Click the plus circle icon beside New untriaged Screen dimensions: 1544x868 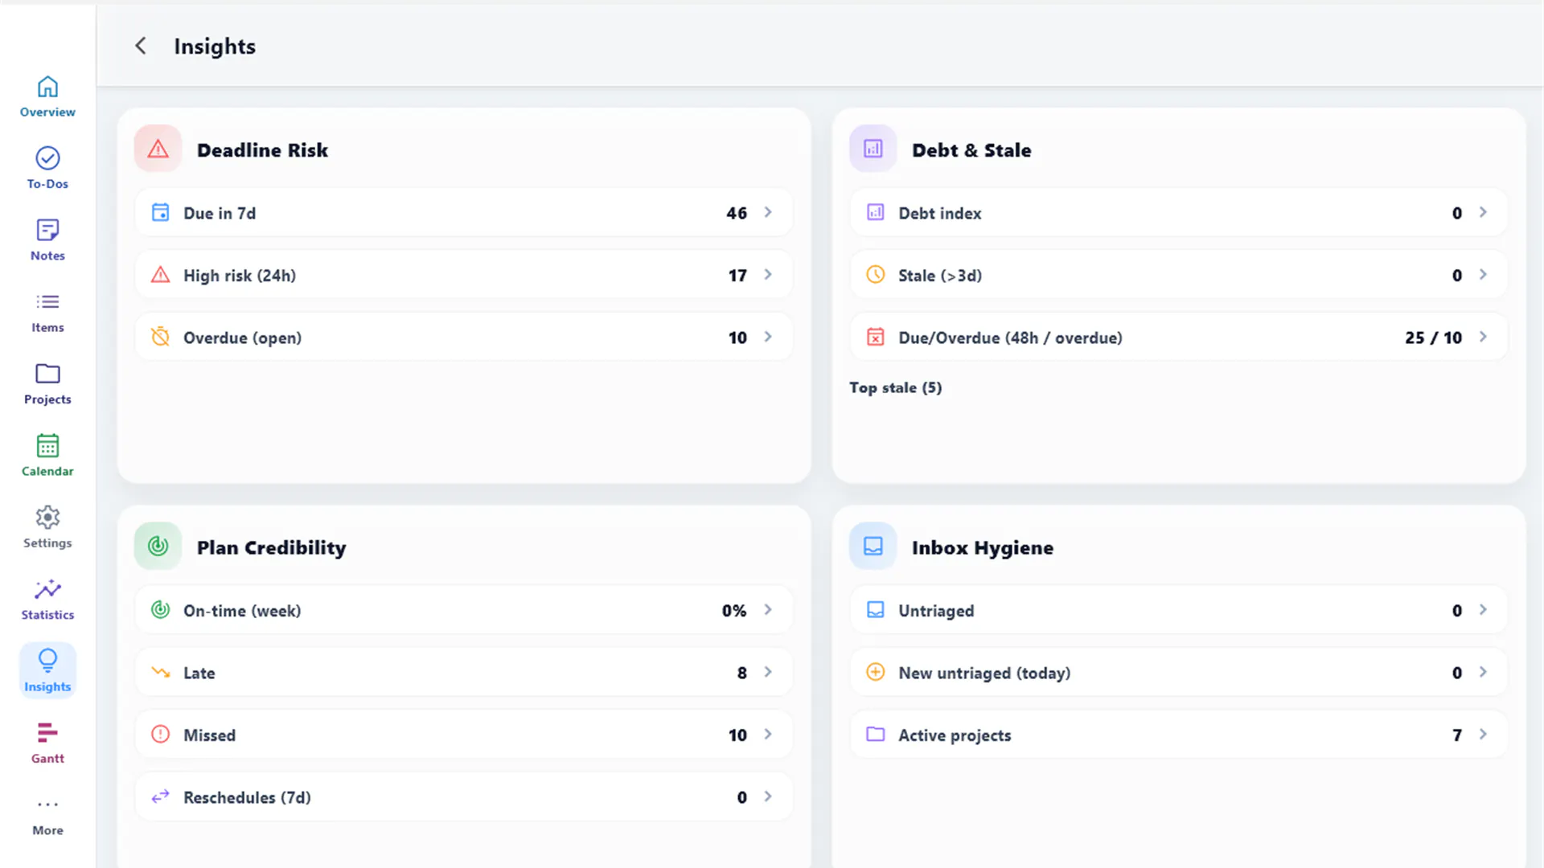tap(876, 672)
